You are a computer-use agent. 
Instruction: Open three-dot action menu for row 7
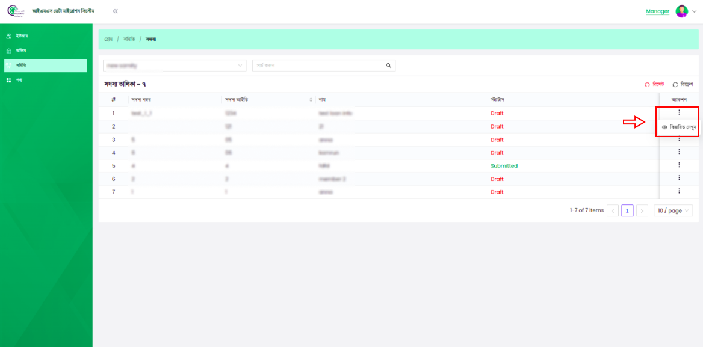pos(679,191)
